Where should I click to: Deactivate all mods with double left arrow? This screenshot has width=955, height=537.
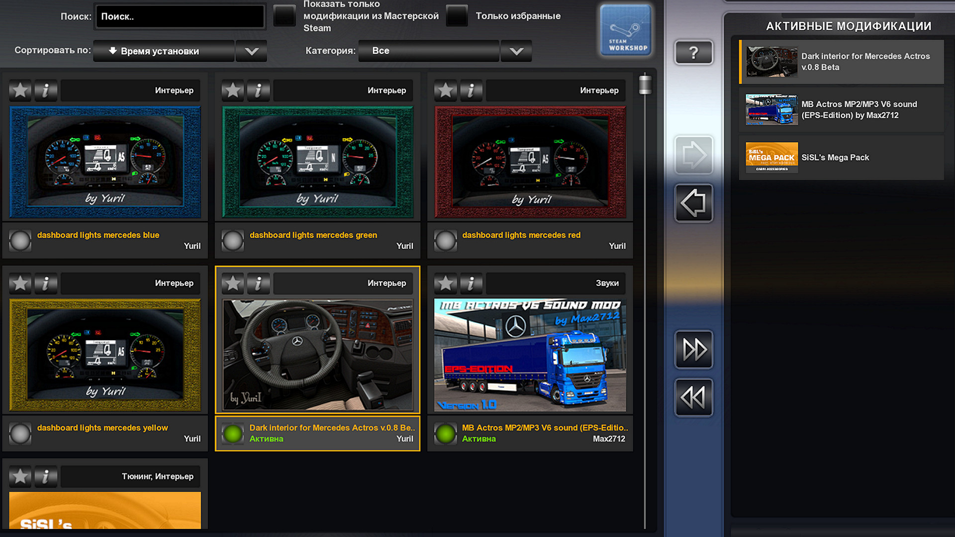coord(694,397)
